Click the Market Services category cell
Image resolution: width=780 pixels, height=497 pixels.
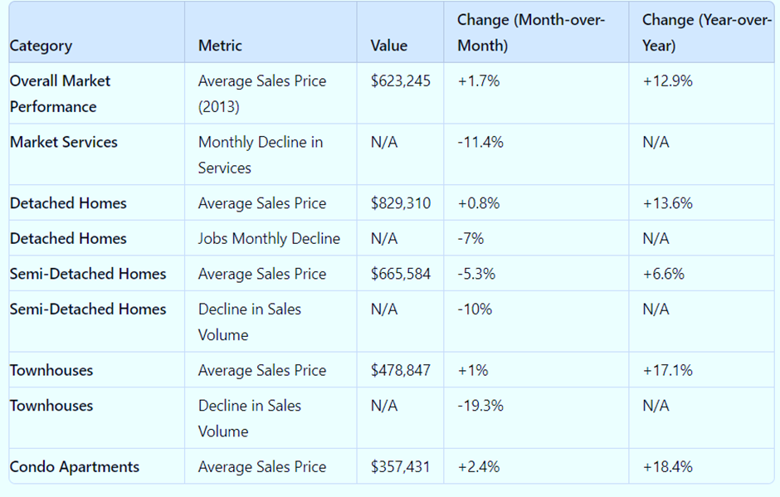(64, 142)
